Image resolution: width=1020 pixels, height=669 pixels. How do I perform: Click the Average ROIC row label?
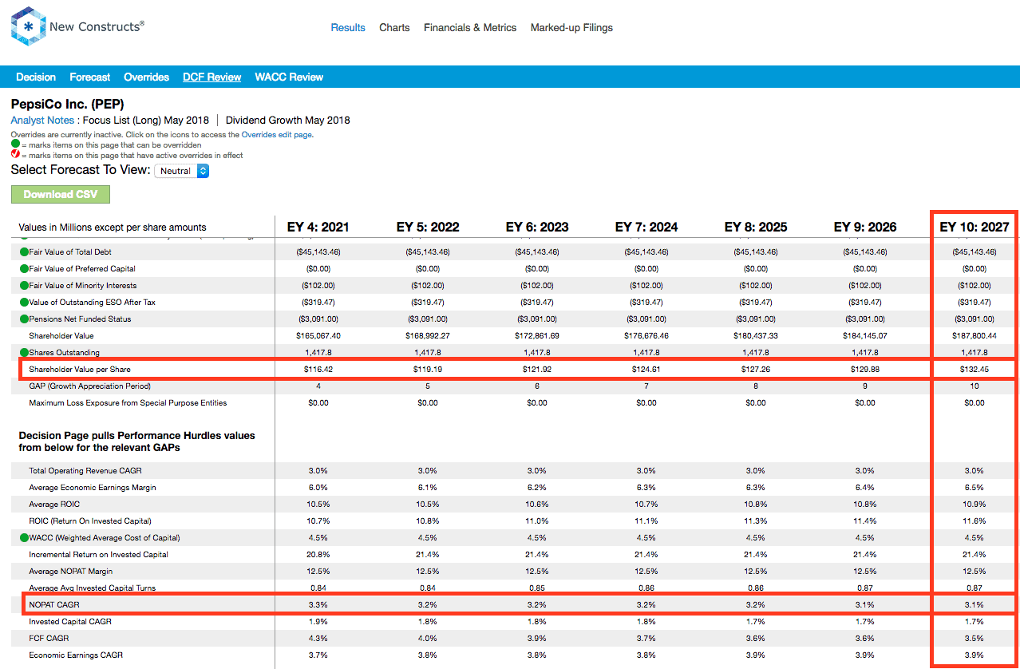(x=54, y=504)
